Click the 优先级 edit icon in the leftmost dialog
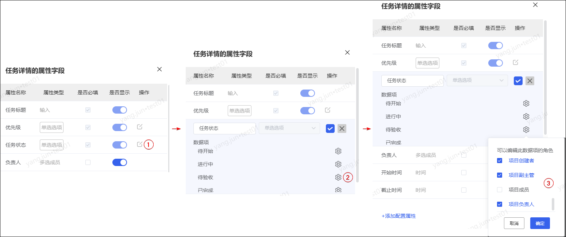 [x=140, y=127]
